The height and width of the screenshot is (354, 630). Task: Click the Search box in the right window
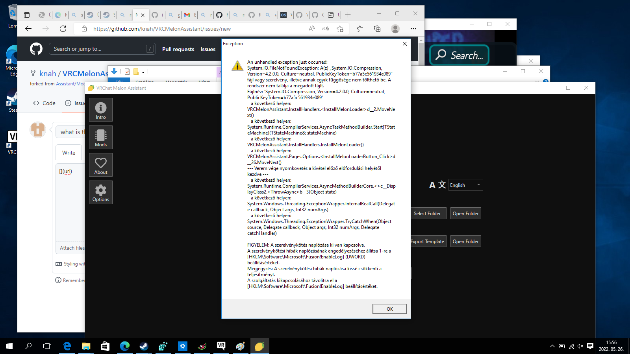point(460,55)
